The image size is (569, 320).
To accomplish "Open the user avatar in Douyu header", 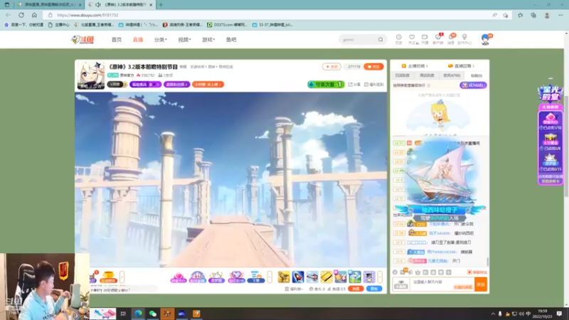I will point(485,39).
